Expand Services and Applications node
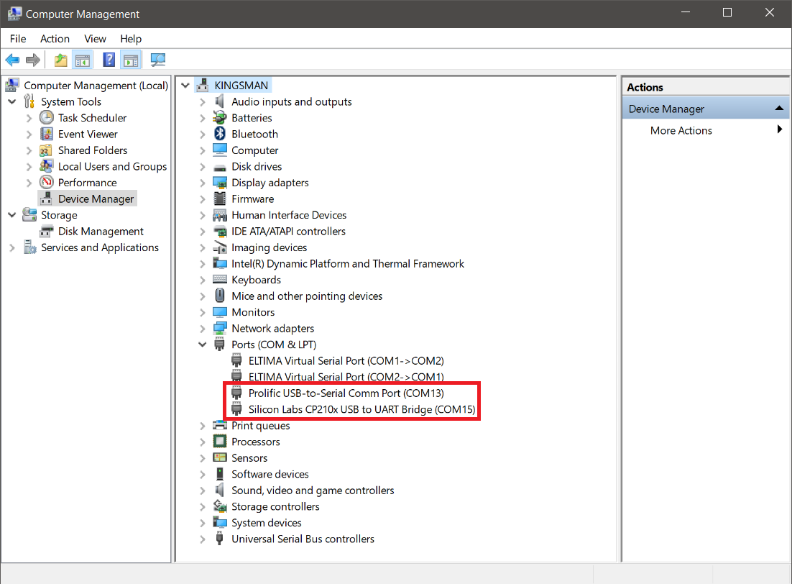The image size is (792, 584). (12, 247)
